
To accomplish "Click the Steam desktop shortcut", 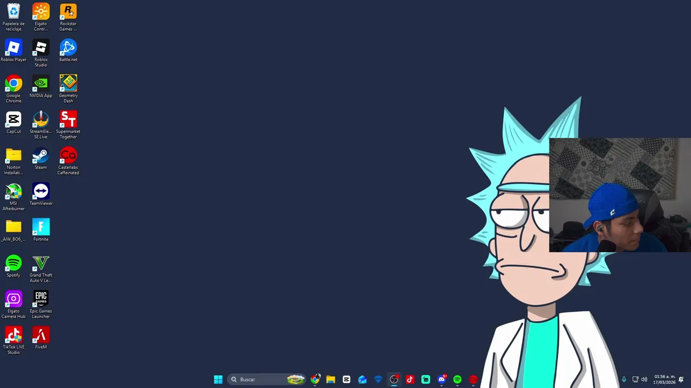I will pyautogui.click(x=41, y=159).
